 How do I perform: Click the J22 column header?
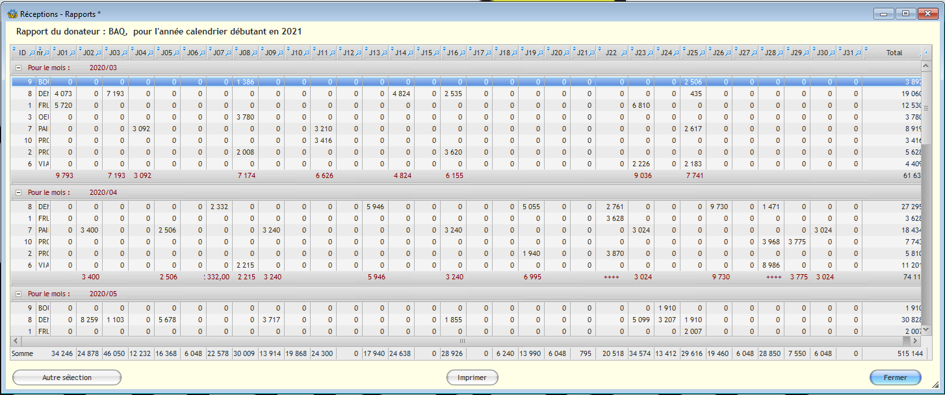click(x=611, y=53)
